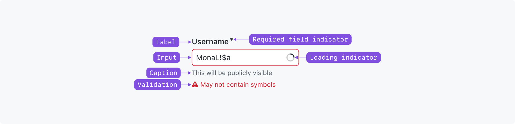This screenshot has height=124, width=515.
Task: Click inside the Username input field
Action: click(x=245, y=57)
